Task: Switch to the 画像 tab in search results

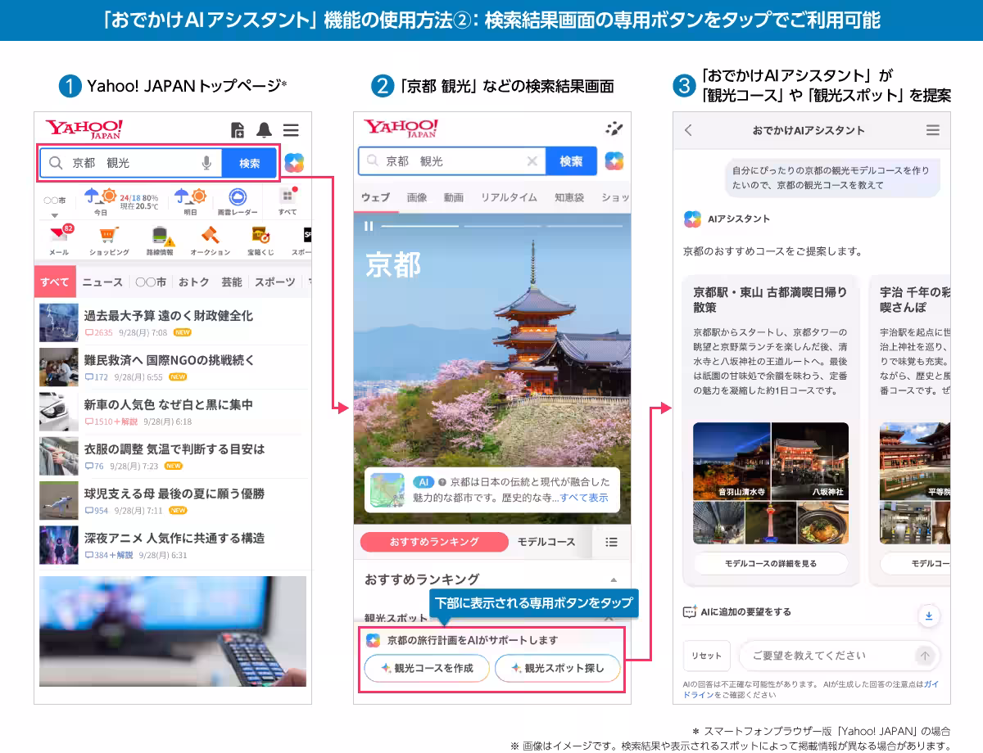Action: [x=417, y=196]
